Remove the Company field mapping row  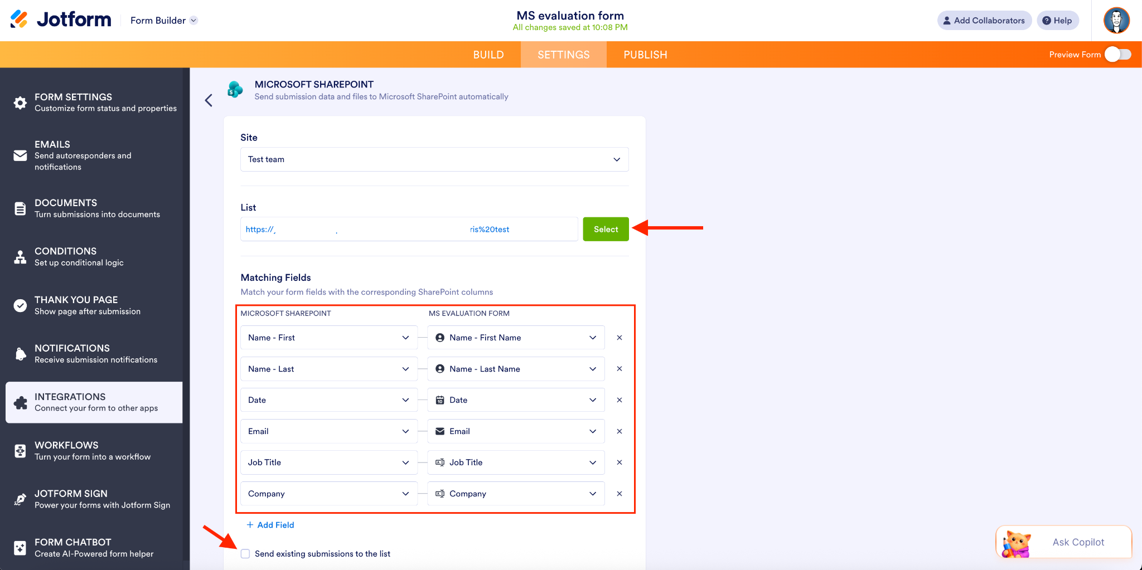coord(619,493)
